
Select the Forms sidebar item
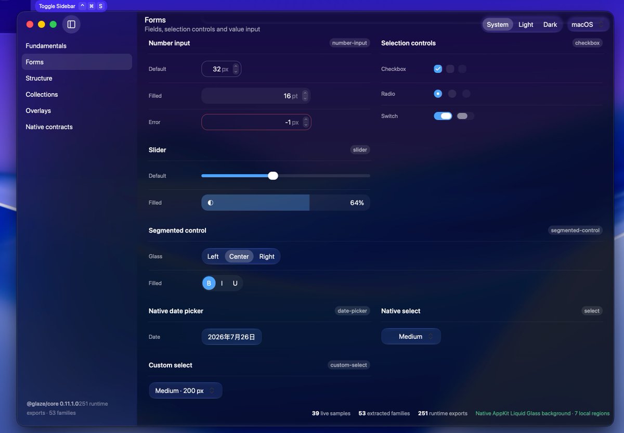pos(77,62)
